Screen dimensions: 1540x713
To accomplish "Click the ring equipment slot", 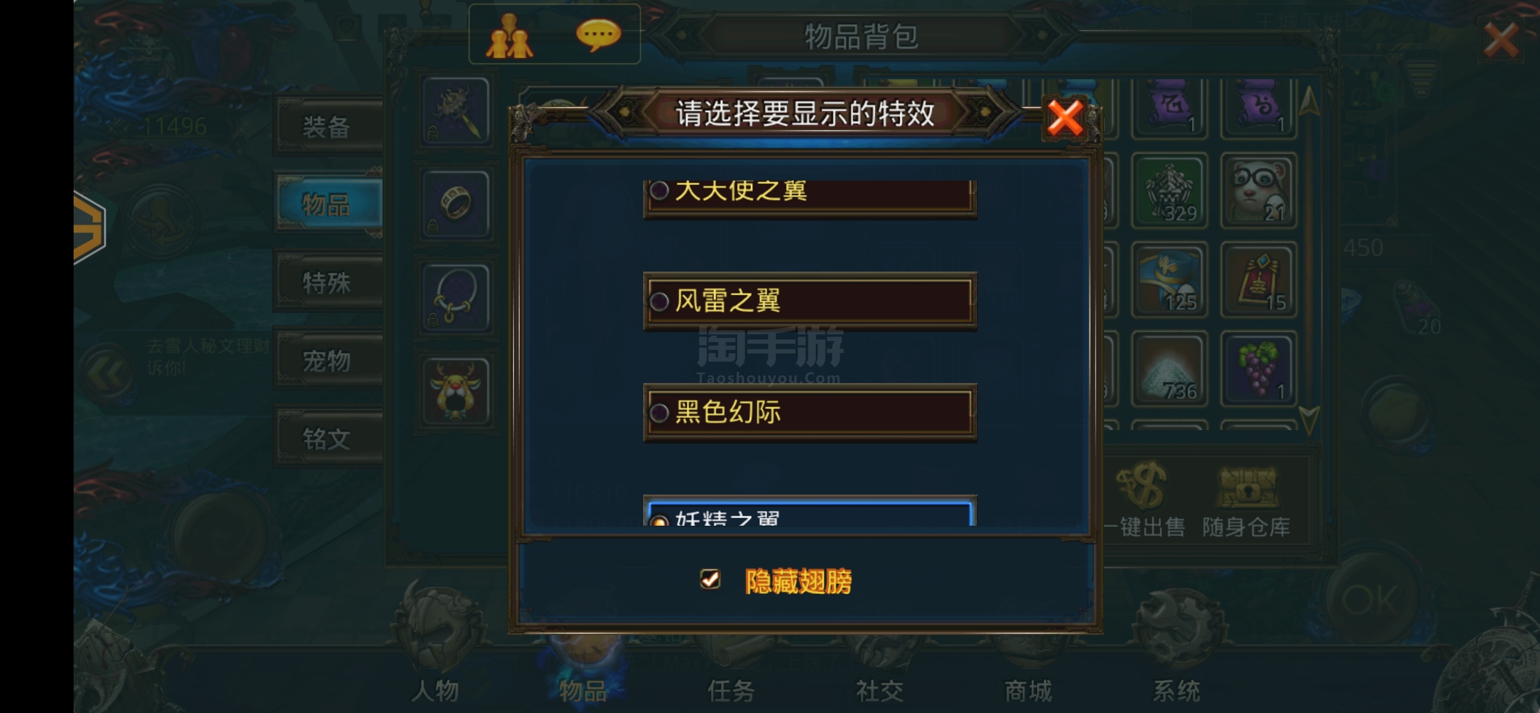I will click(x=456, y=203).
